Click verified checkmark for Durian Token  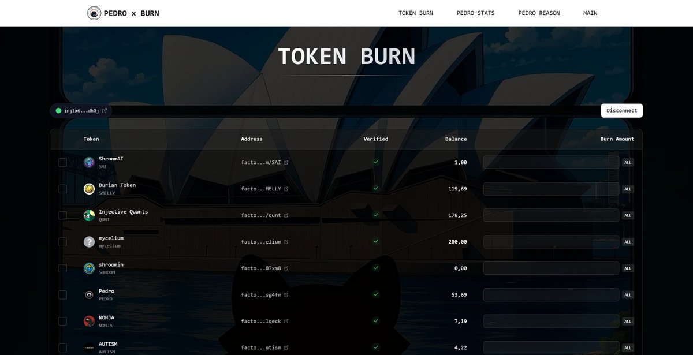point(376,188)
